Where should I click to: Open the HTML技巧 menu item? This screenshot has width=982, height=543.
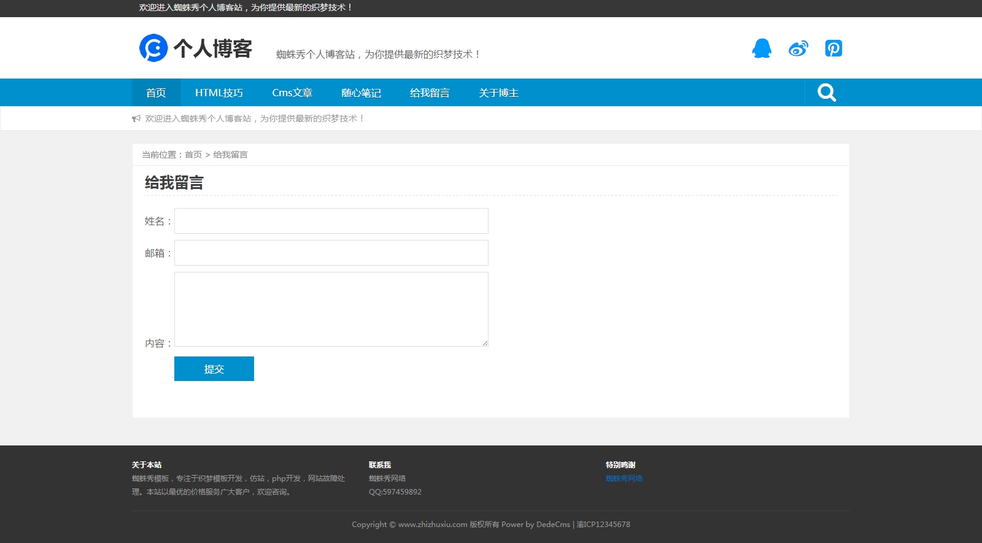(x=219, y=93)
